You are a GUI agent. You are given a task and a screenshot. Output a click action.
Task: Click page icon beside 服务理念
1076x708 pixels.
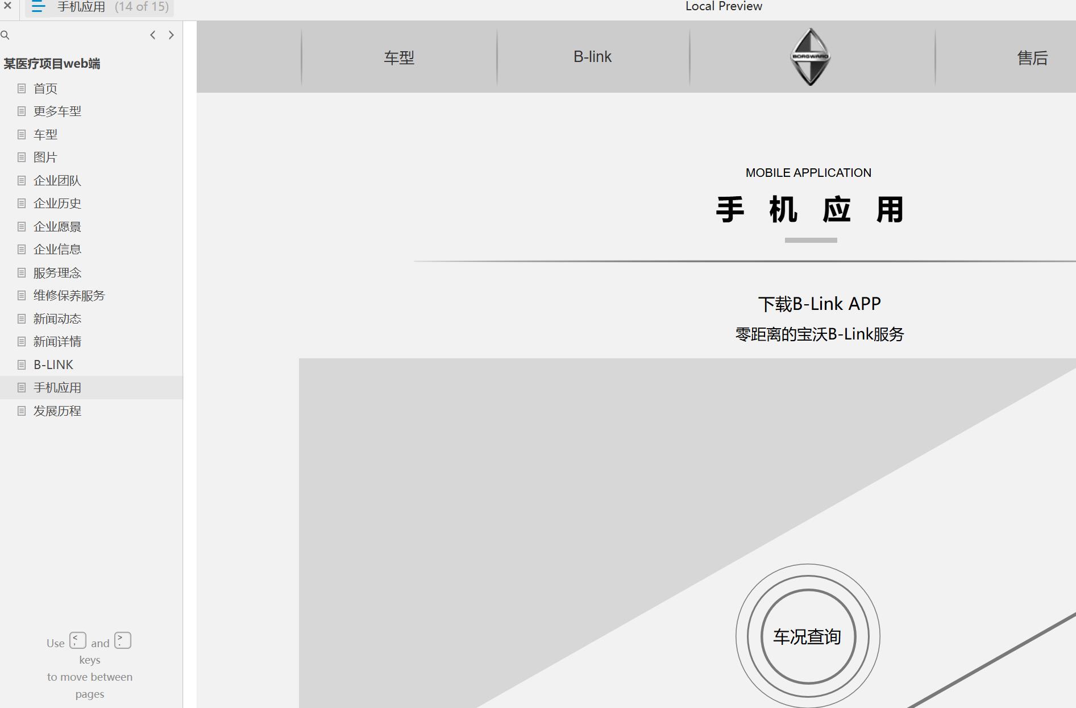[22, 273]
